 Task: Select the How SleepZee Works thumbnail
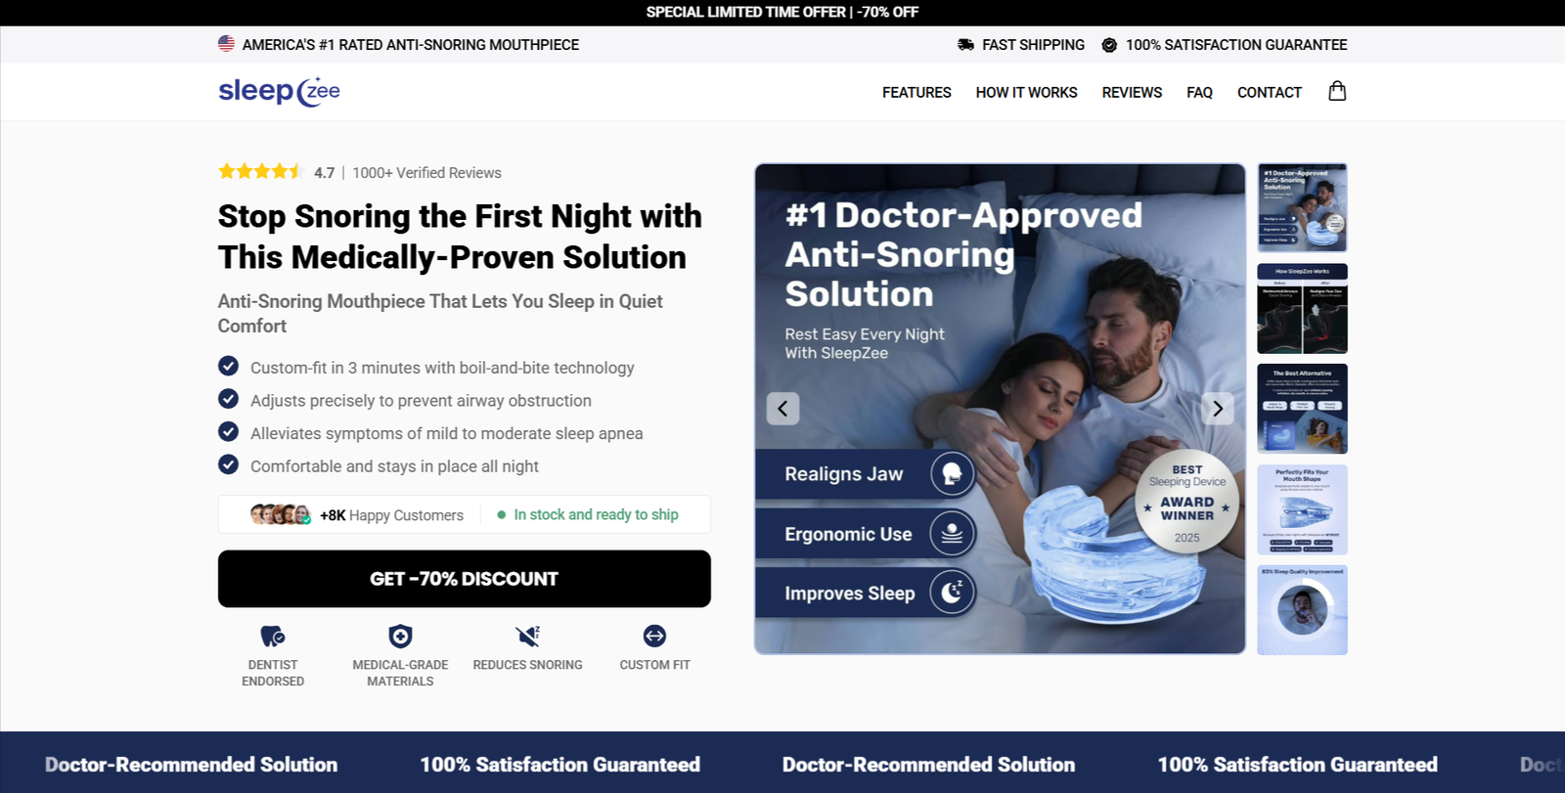pos(1302,308)
